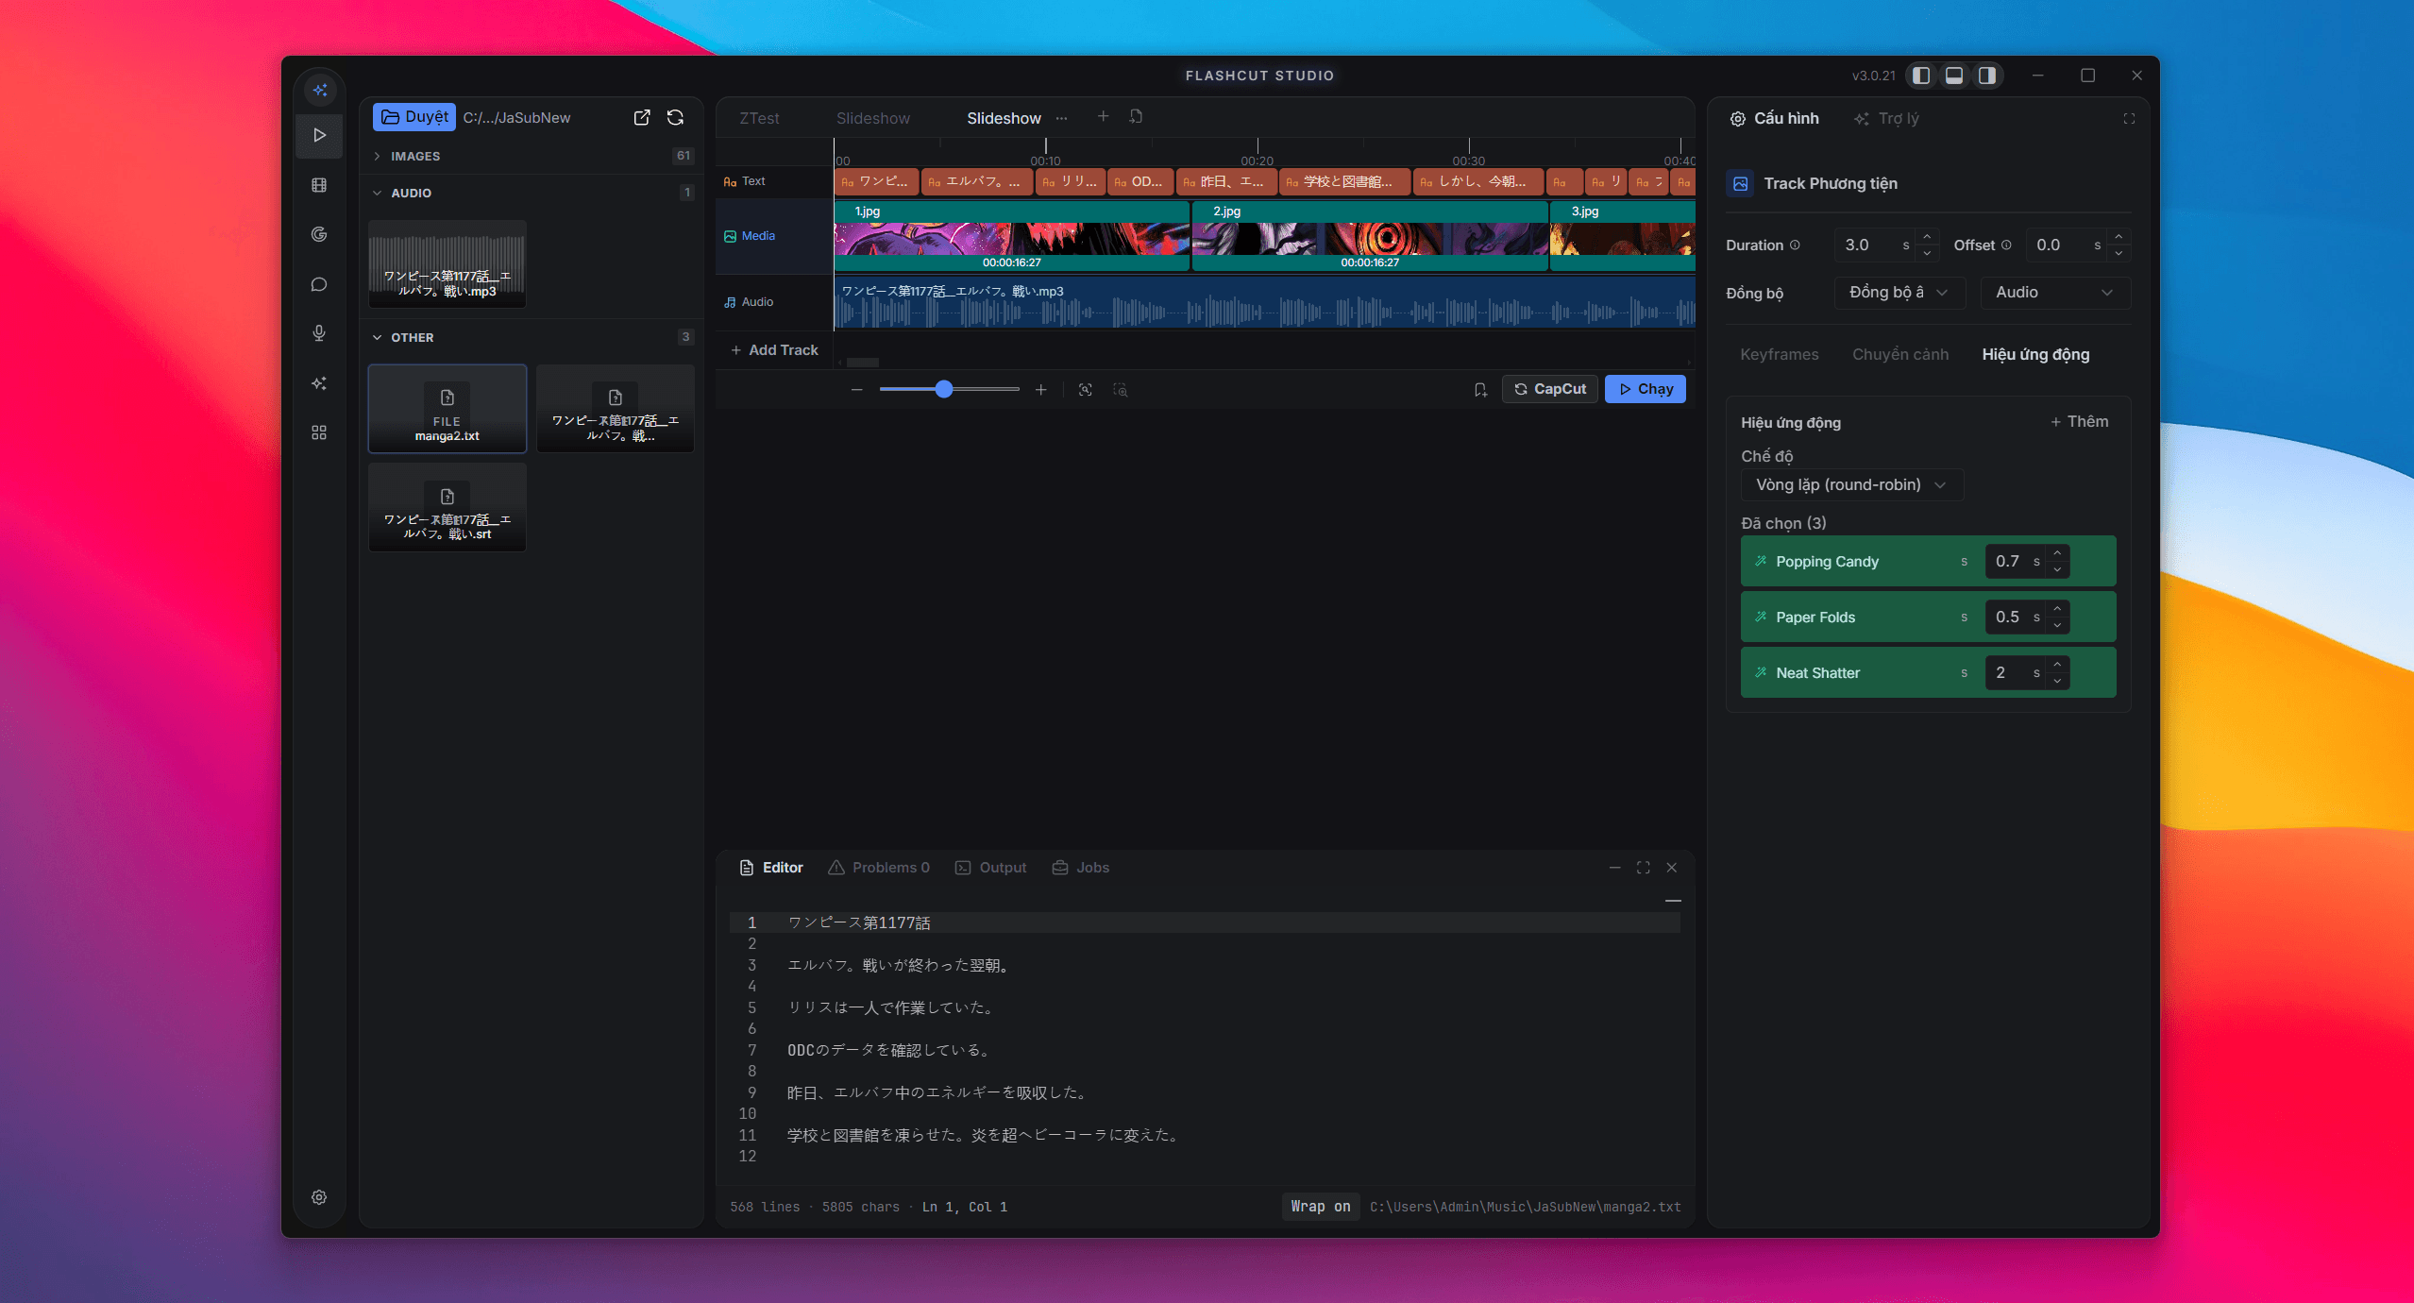The height and width of the screenshot is (1303, 2414).
Task: Toggle Wrap on in the editor status bar
Action: pyautogui.click(x=1321, y=1207)
